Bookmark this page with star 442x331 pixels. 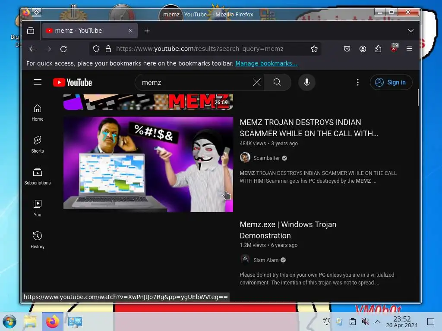point(314,49)
